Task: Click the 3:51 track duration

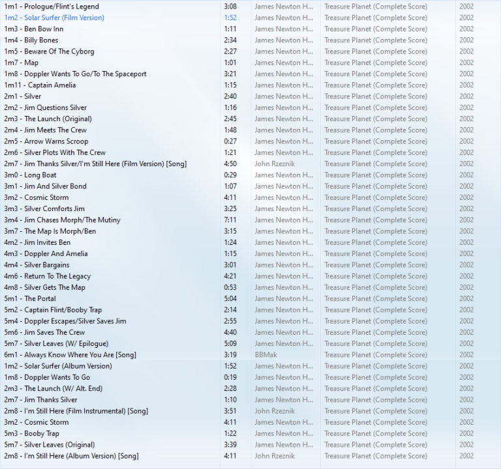Action: tap(230, 411)
